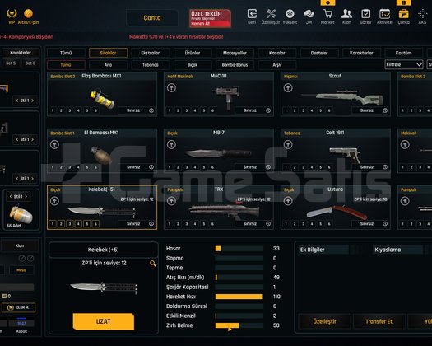Click the magnifier icon in Kelebek preview
The image size is (432, 346).
tap(152, 264)
